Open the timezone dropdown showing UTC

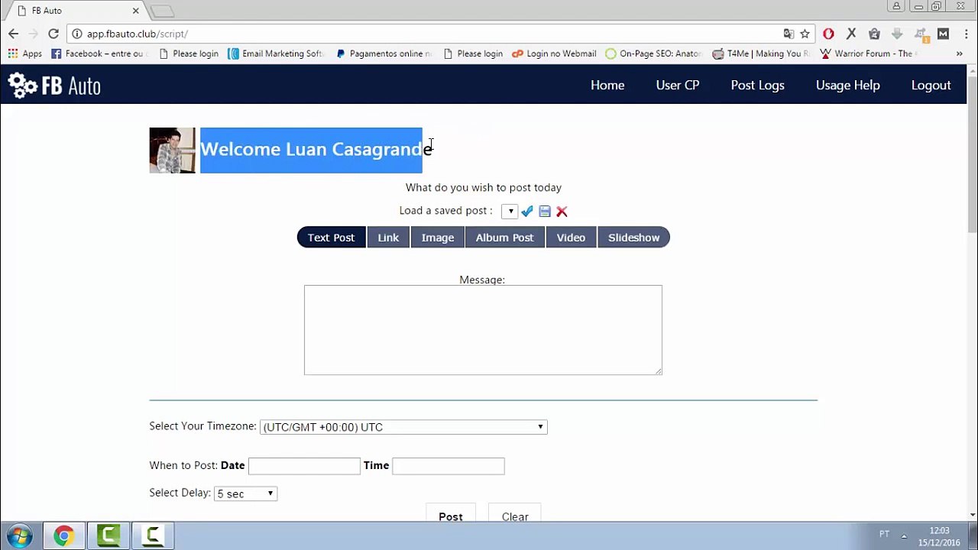pos(403,427)
